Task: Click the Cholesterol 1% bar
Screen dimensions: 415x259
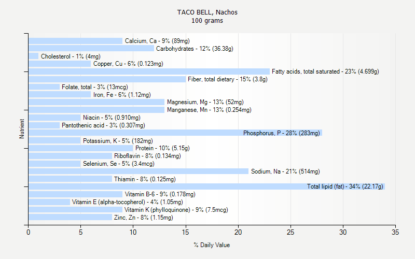Action: [x=33, y=56]
